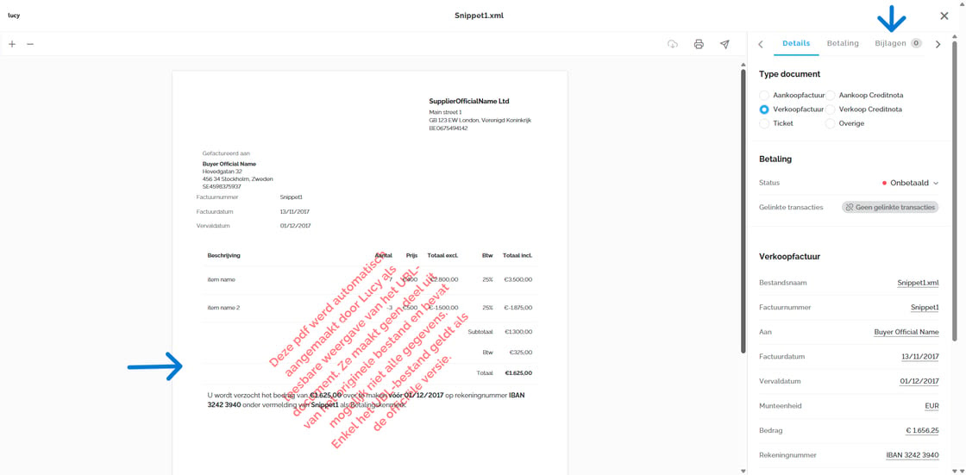The height and width of the screenshot is (475, 966).
Task: Switch to the Betaling tab
Action: [843, 44]
